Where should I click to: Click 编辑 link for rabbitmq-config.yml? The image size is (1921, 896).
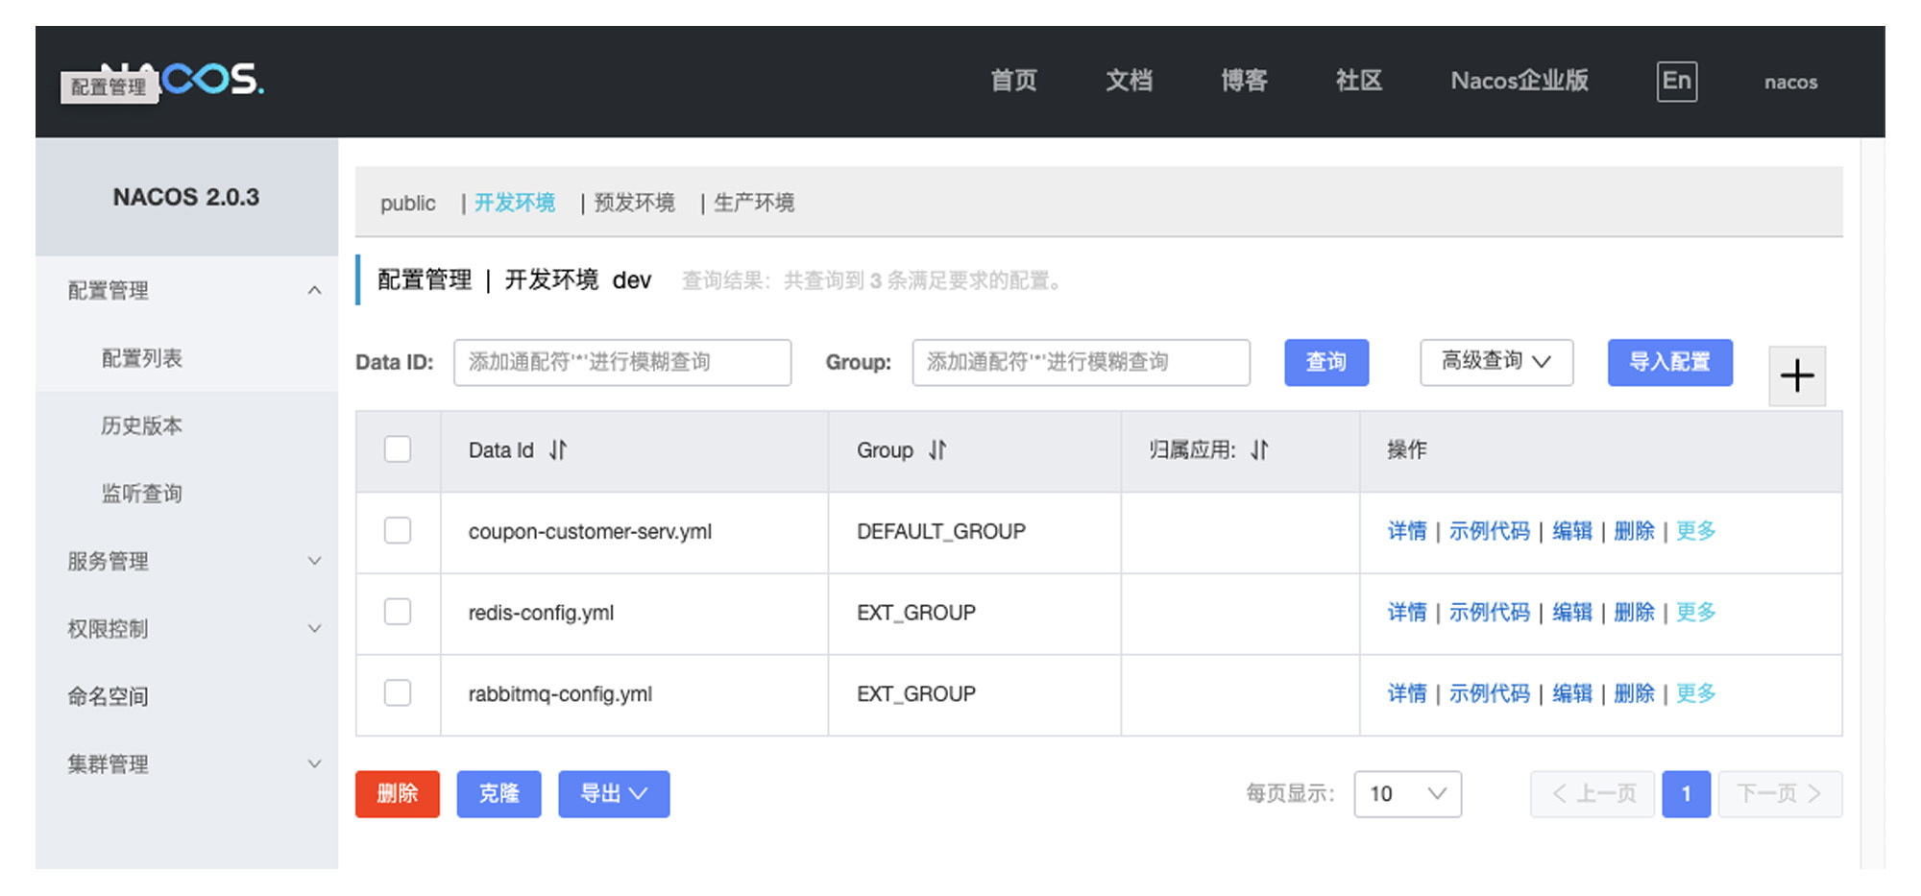(1571, 693)
